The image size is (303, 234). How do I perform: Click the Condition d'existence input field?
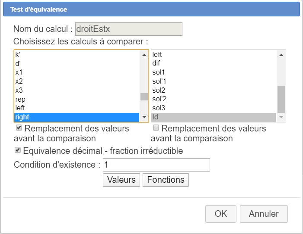156,165
